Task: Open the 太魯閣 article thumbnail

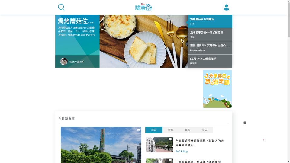Action: pyautogui.click(x=159, y=145)
